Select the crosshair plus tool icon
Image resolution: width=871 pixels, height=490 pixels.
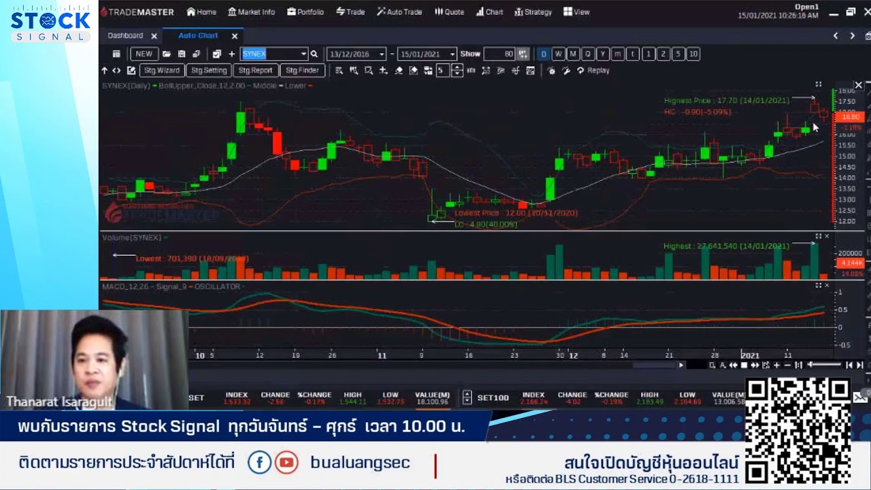383,70
